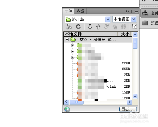
Task: Click the vertical scrollbar up arrow
Action: [135, 35]
